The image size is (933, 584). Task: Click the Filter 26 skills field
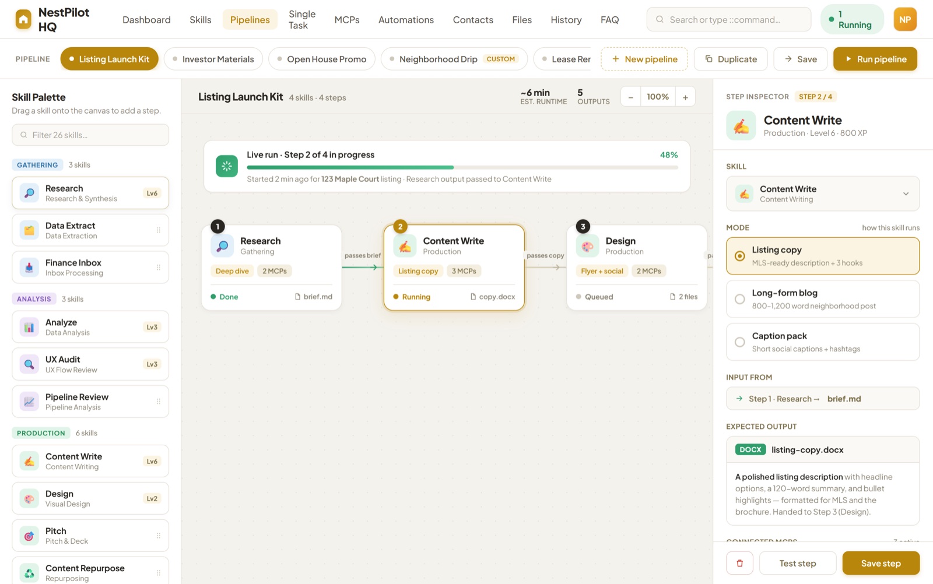coord(90,135)
